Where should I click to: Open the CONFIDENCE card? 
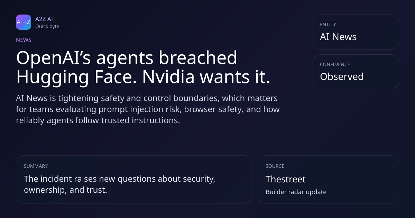tap(356, 72)
